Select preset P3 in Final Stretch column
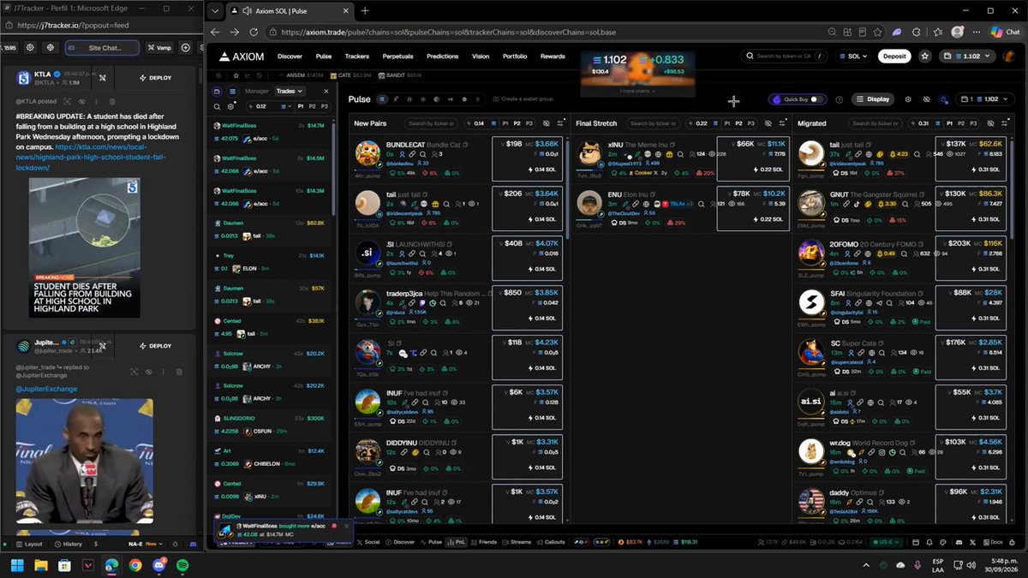This screenshot has height=578, width=1028. pos(752,123)
